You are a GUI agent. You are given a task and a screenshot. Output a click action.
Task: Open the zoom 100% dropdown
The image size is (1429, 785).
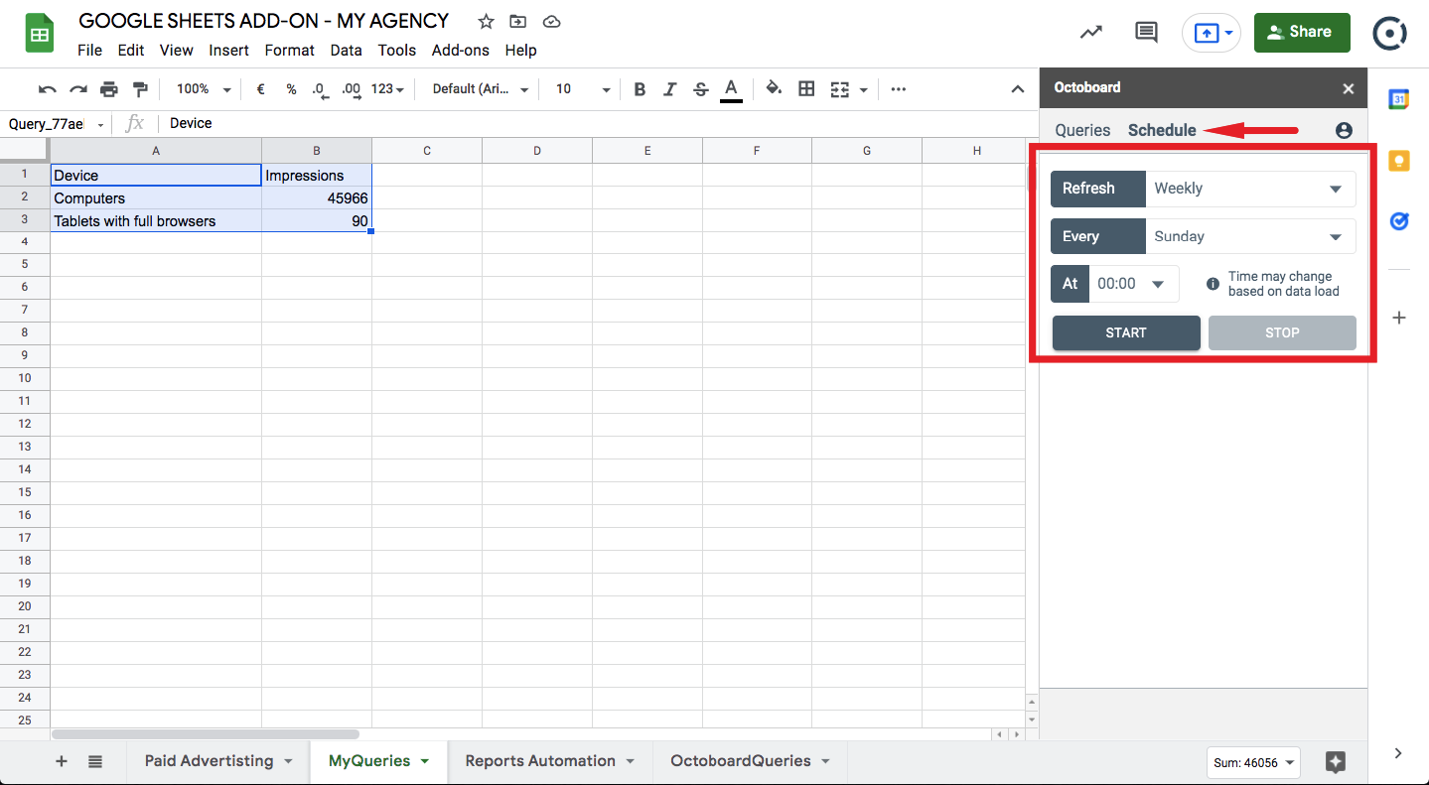click(x=204, y=89)
